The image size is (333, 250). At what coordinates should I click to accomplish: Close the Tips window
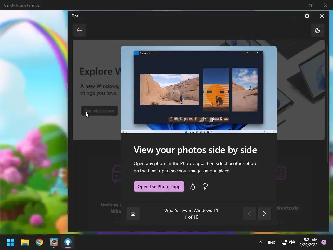point(322,16)
